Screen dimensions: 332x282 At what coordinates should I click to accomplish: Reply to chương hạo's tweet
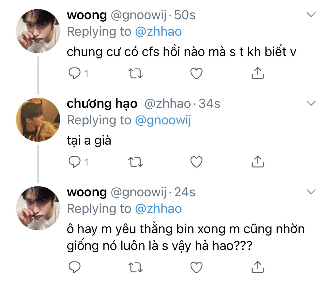pos(75,162)
